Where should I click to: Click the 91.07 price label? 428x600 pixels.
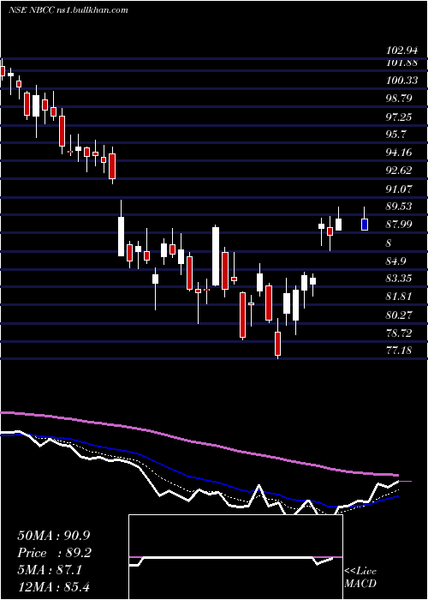tap(400, 189)
